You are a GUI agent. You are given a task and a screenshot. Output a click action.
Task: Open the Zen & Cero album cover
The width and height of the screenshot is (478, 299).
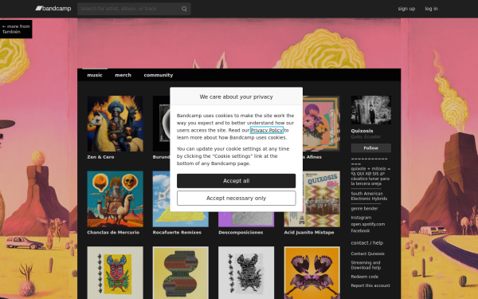pyautogui.click(x=115, y=124)
